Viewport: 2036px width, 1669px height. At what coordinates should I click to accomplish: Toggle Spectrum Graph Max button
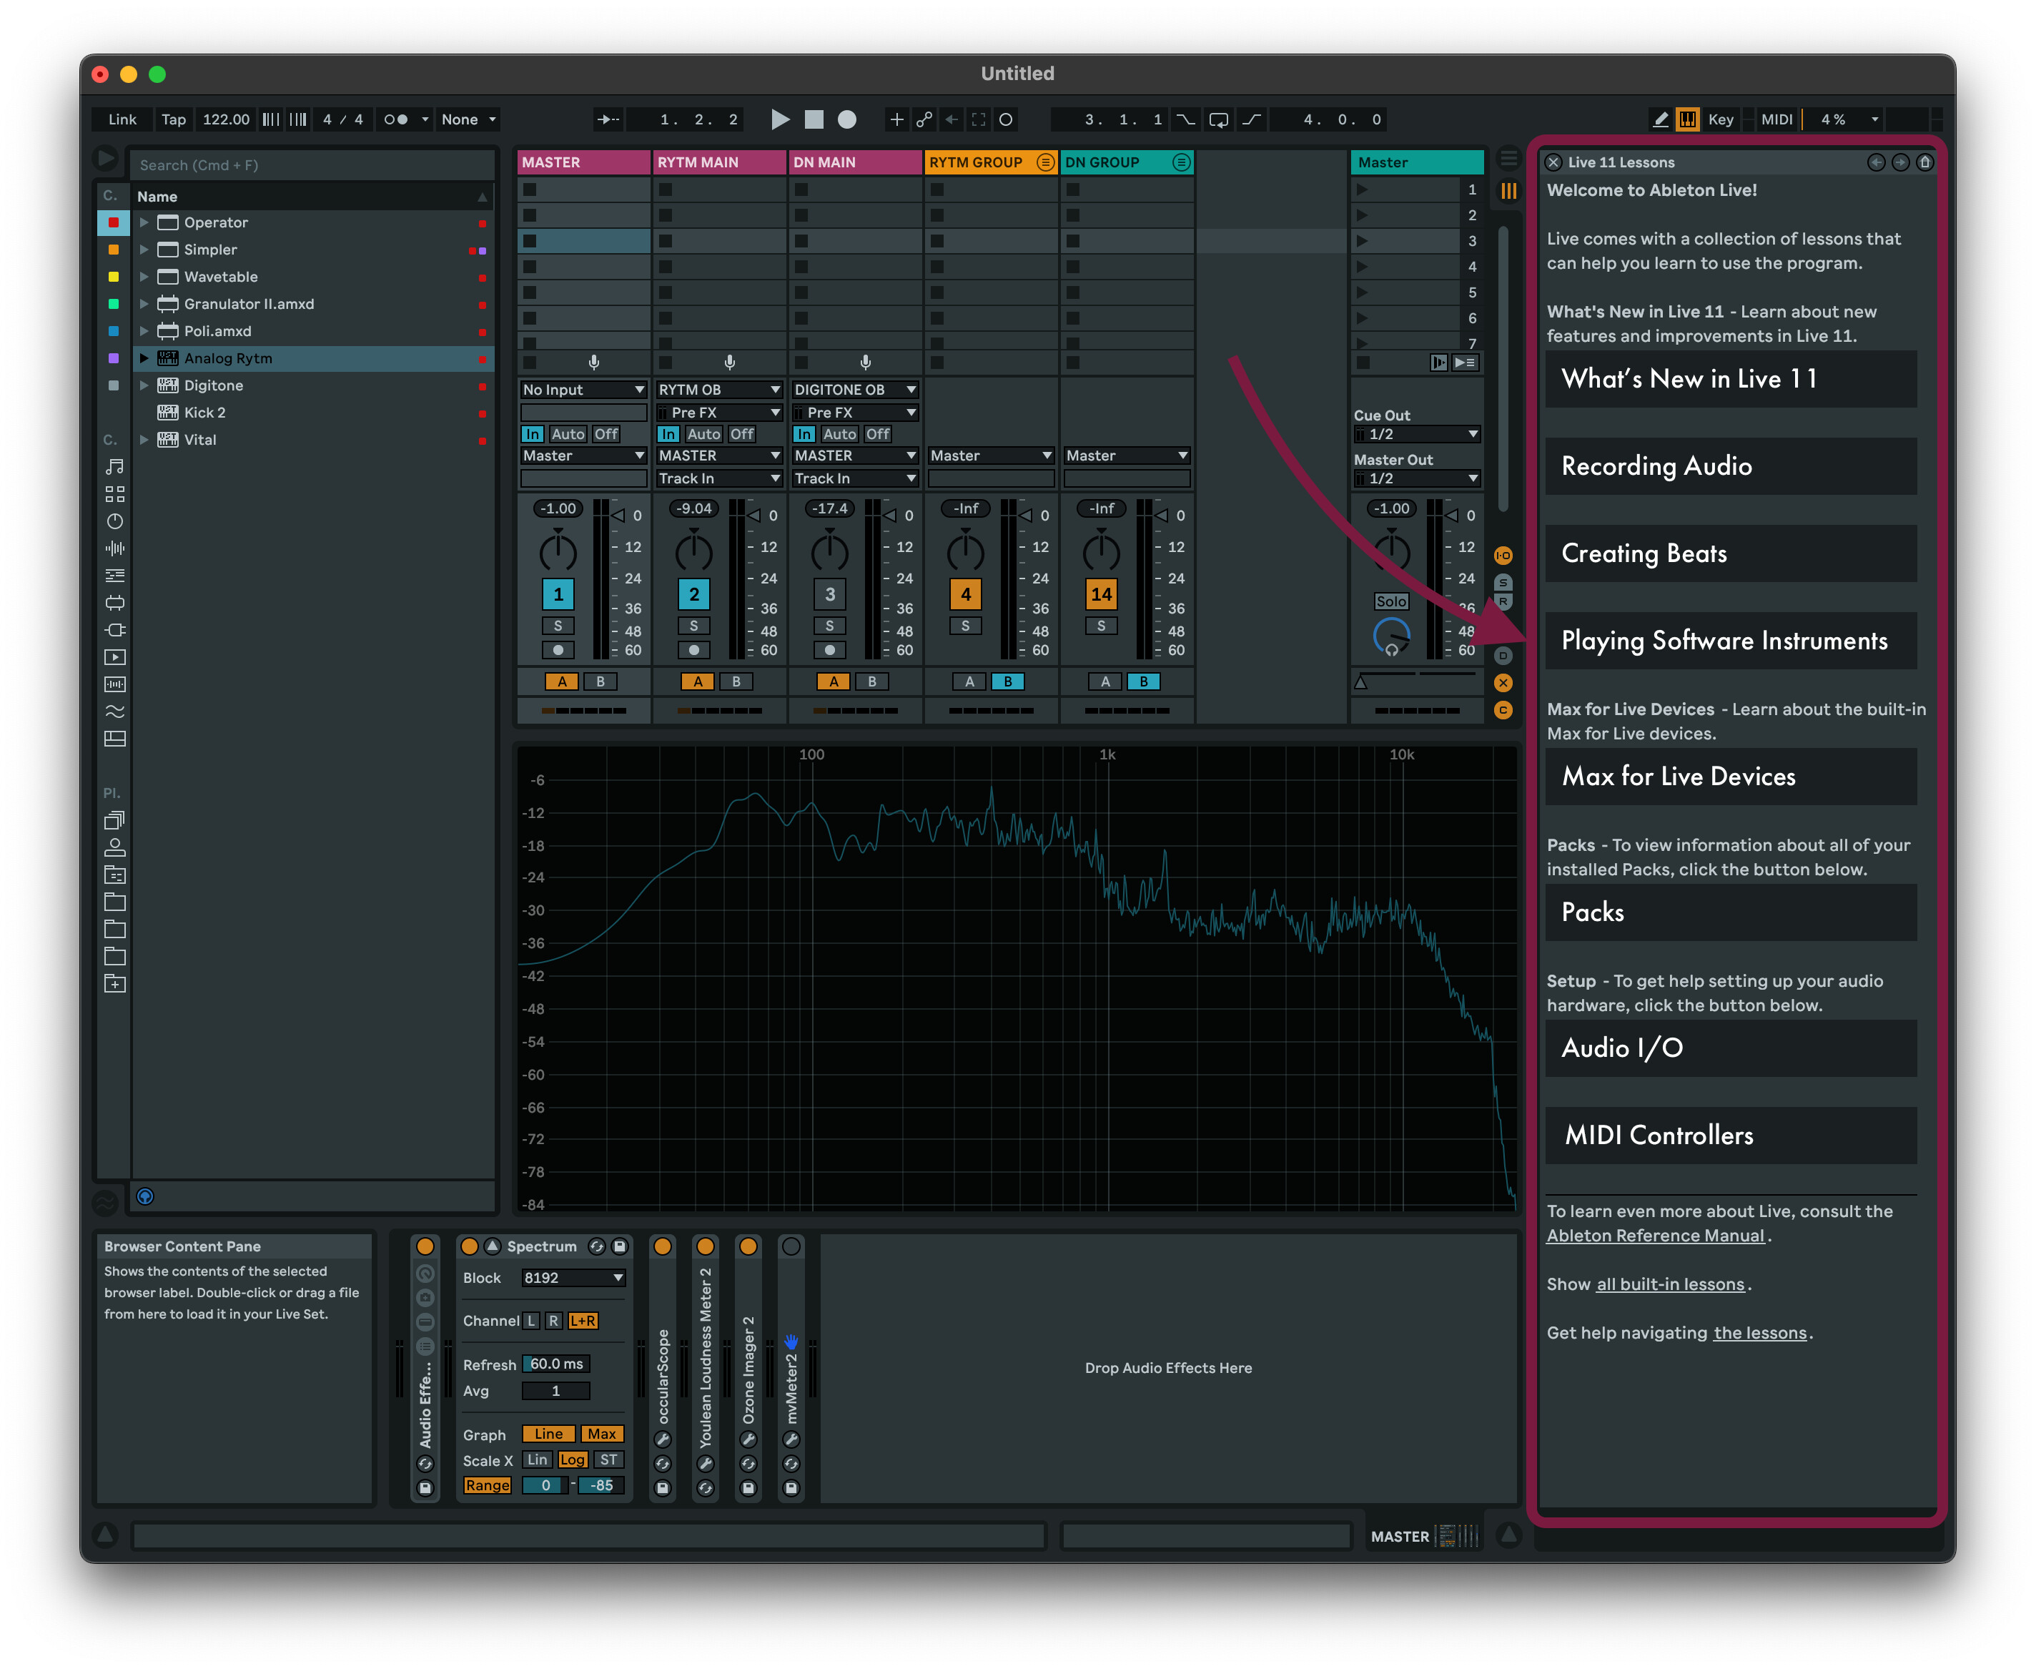pyautogui.click(x=602, y=1434)
